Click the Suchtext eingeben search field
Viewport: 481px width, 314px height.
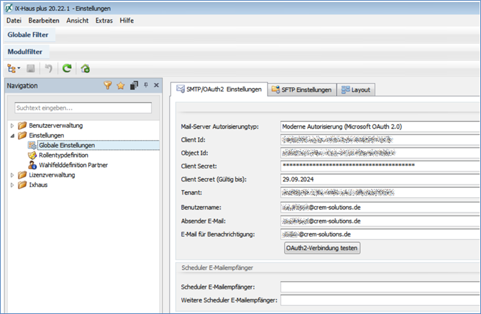point(83,108)
